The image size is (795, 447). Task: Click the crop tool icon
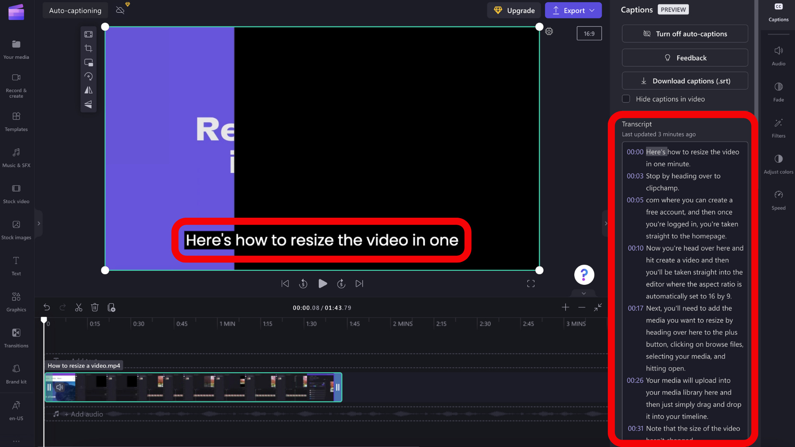(88, 48)
